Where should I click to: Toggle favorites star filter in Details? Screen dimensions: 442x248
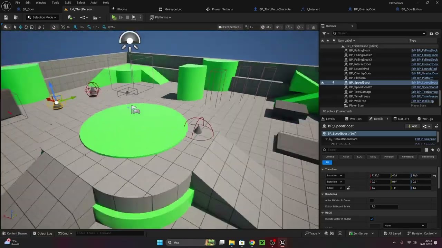[x=432, y=150]
